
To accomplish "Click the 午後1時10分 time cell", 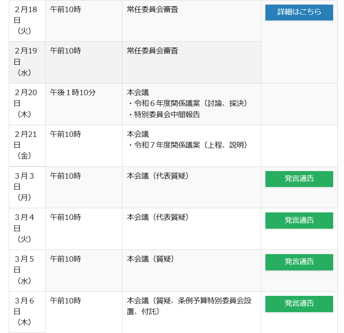I will pyautogui.click(x=73, y=93).
